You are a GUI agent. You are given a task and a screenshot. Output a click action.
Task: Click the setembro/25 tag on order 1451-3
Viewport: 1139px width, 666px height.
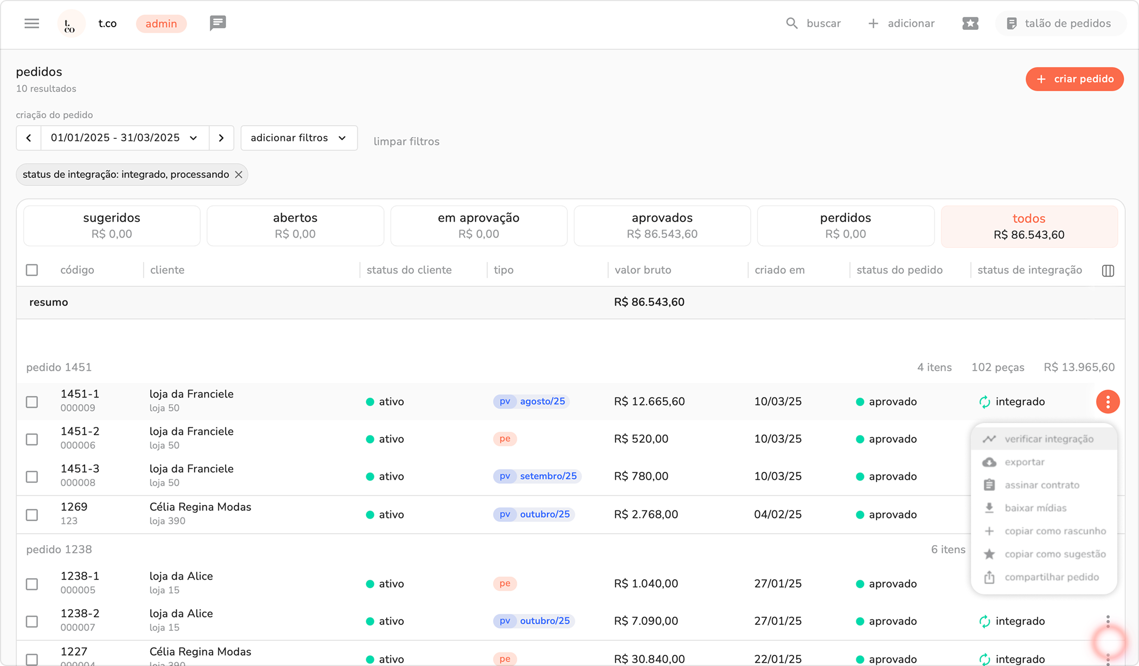548,476
